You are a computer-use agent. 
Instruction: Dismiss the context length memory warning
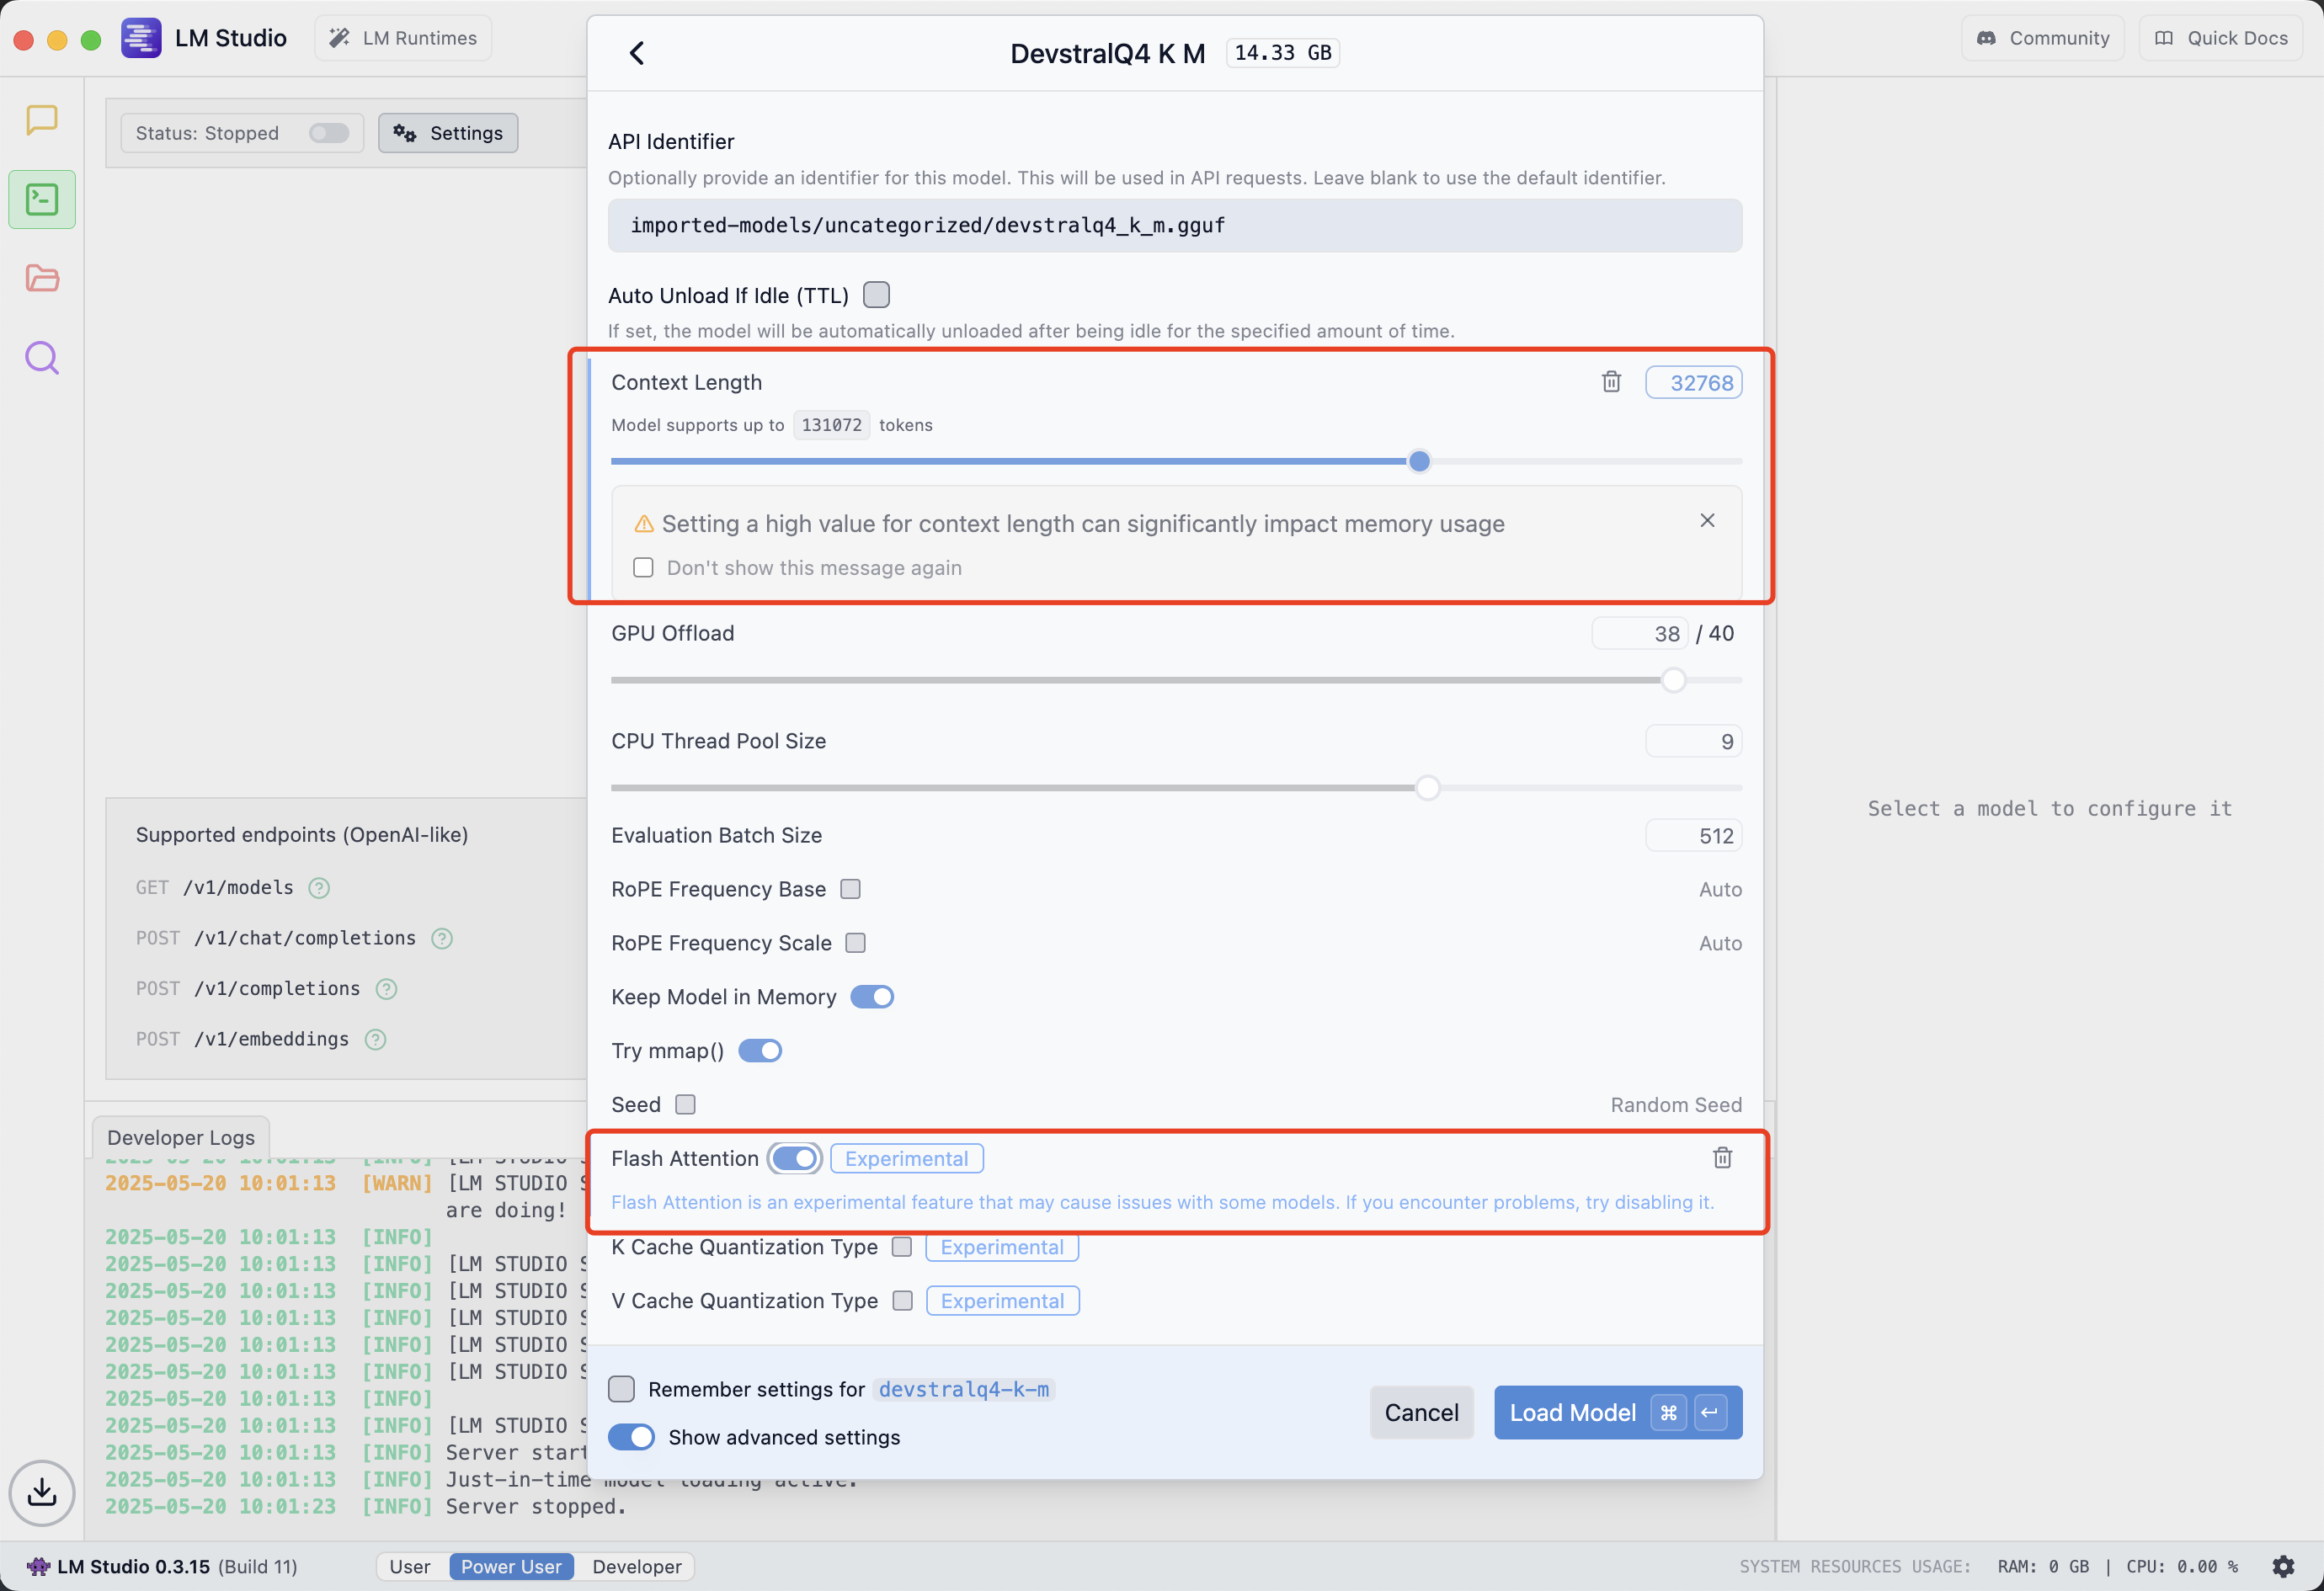click(1707, 520)
